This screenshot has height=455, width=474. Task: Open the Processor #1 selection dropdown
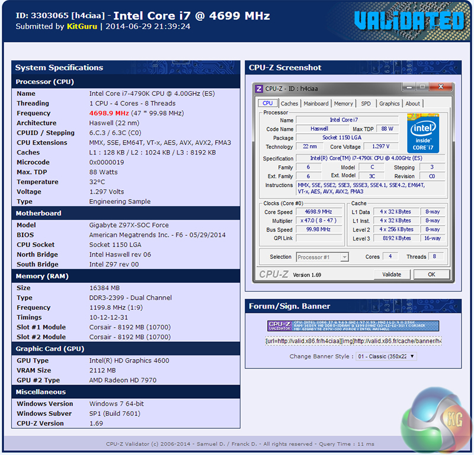tap(322, 257)
